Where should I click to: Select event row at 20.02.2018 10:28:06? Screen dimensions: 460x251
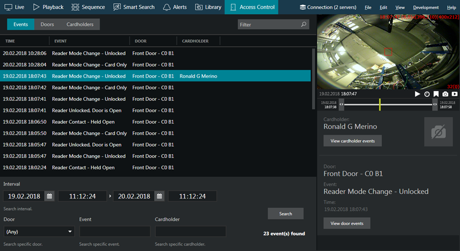(x=155, y=53)
